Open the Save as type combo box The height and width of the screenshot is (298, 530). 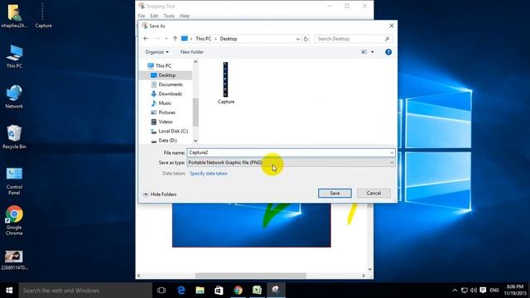click(x=291, y=162)
